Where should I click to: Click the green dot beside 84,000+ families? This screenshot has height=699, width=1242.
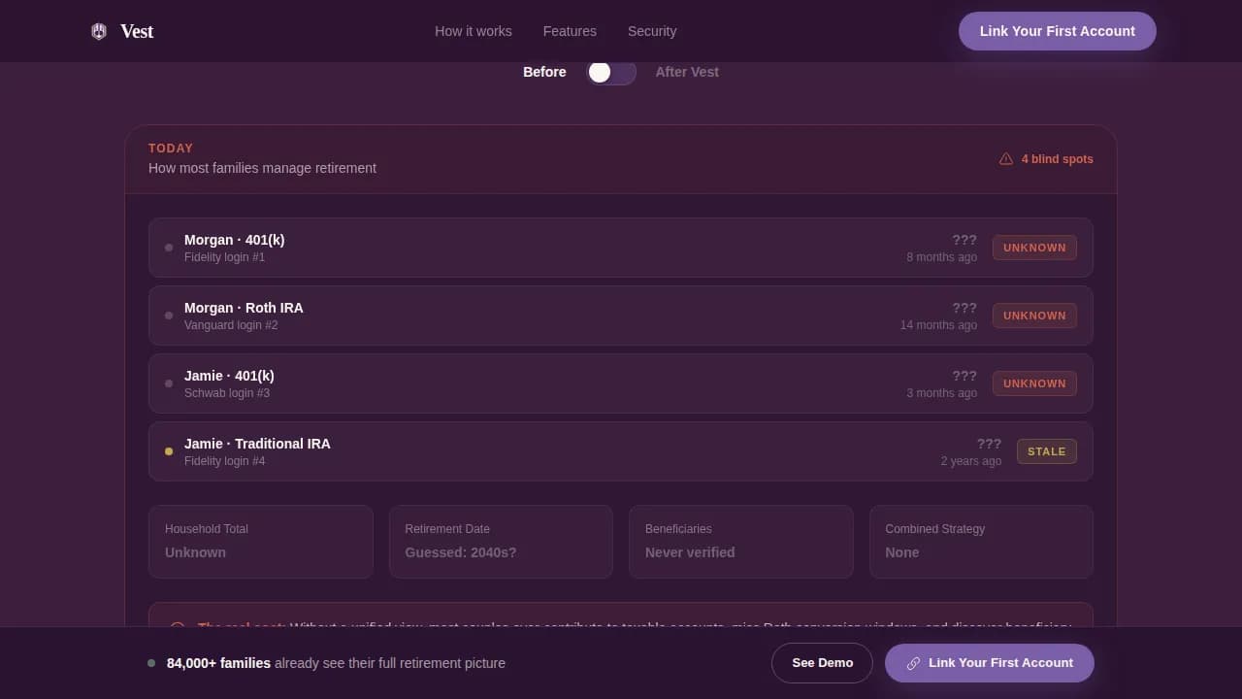(151, 663)
